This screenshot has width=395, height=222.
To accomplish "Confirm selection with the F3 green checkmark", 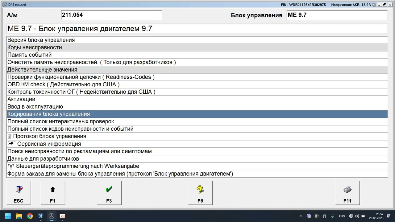I will pyautogui.click(x=109, y=193).
